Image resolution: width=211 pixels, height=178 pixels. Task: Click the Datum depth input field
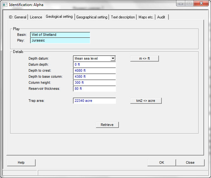click(x=94, y=64)
